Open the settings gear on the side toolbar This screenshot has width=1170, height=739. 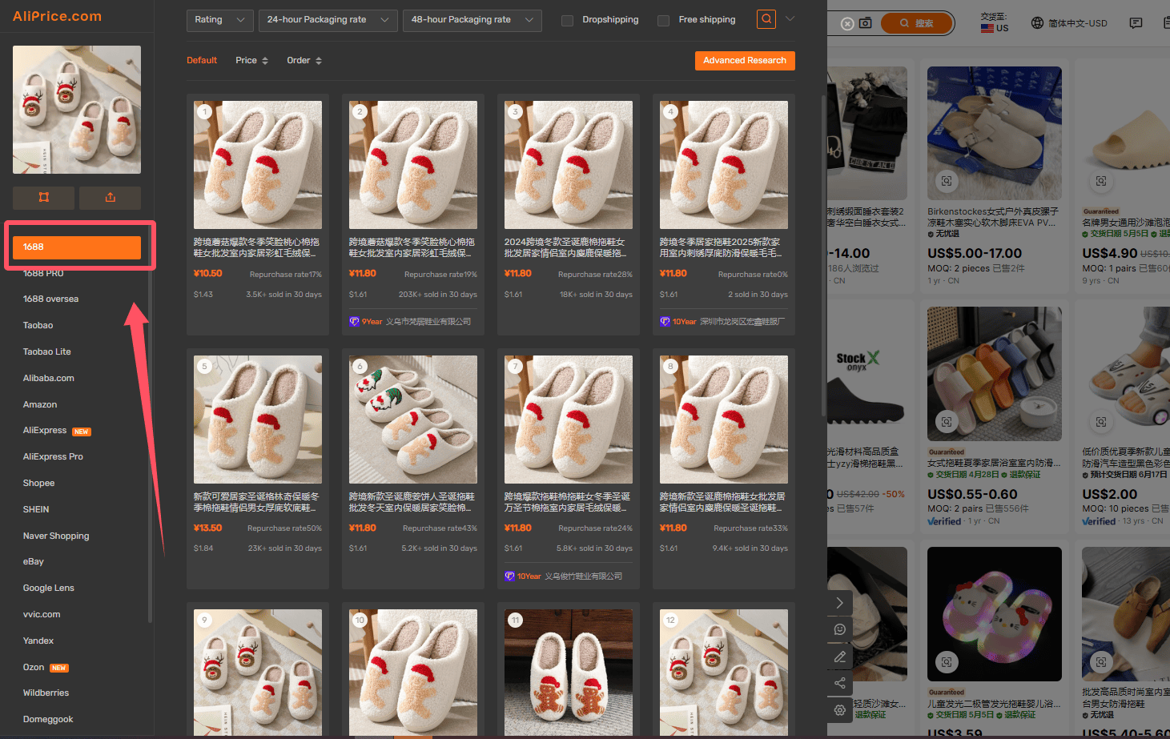tap(839, 710)
